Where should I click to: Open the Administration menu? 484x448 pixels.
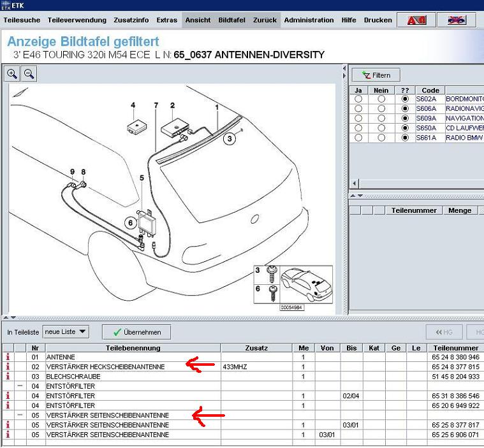(x=309, y=20)
